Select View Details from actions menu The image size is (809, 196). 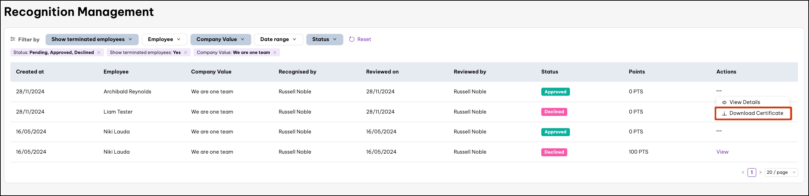pos(745,102)
